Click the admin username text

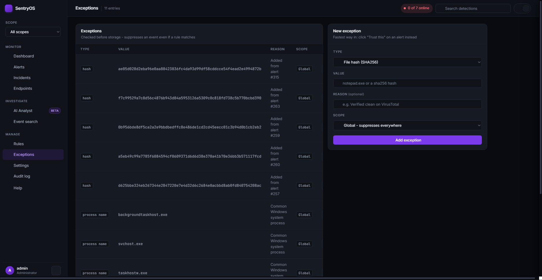click(x=22, y=268)
